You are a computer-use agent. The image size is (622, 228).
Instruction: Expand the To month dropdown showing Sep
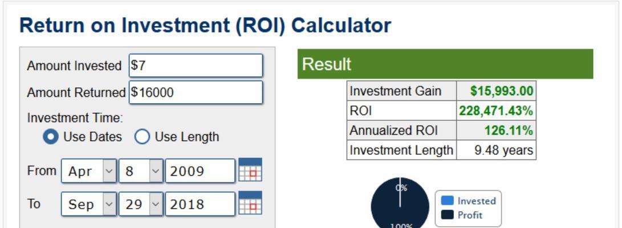click(x=89, y=204)
